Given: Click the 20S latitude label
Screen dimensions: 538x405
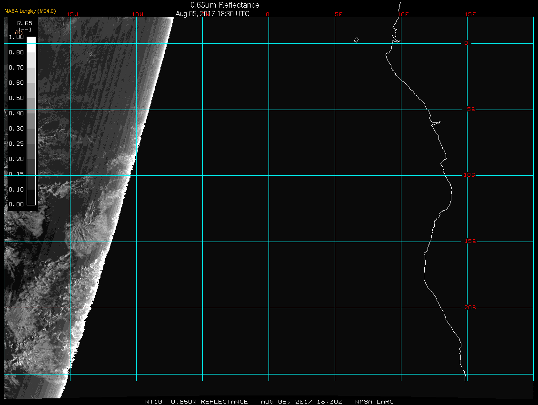Looking at the screenshot, I should pyautogui.click(x=469, y=308).
